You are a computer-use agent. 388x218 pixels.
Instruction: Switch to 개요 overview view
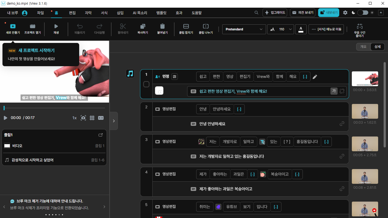click(x=363, y=46)
